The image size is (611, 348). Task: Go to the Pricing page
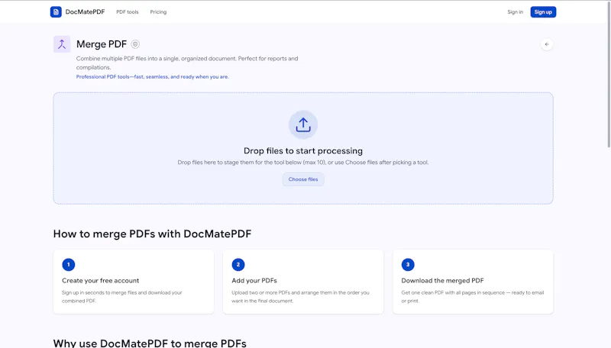tap(158, 12)
